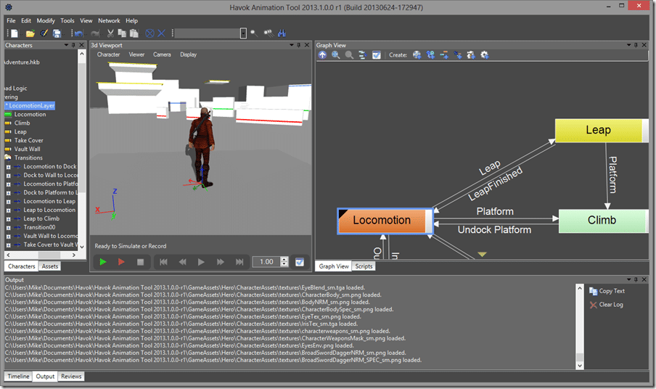This screenshot has width=656, height=389.
Task: Click the Output panel vertical scrollbar thumb
Action: click(579, 357)
